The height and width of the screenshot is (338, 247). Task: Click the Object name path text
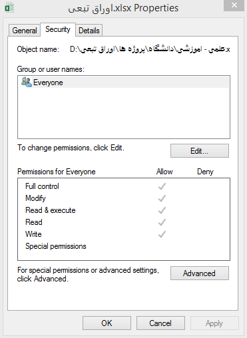pos(150,49)
